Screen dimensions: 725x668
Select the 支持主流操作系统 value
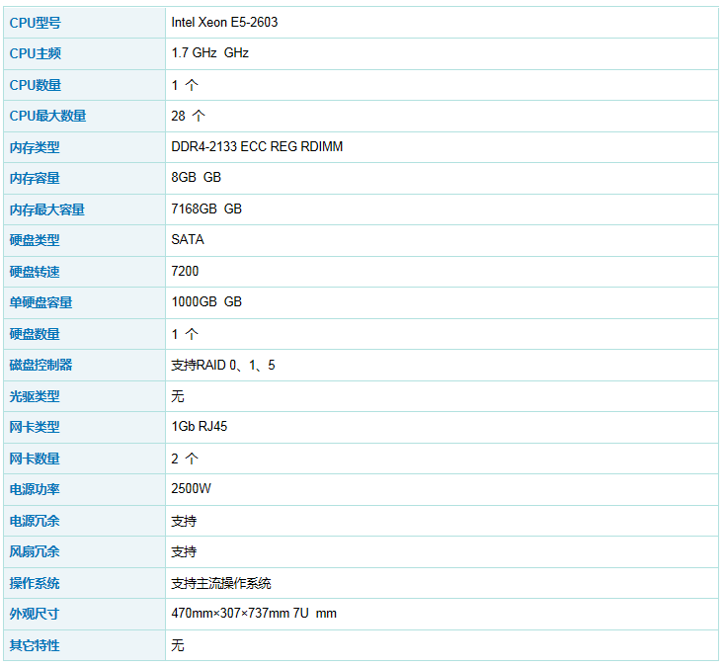coord(221,583)
